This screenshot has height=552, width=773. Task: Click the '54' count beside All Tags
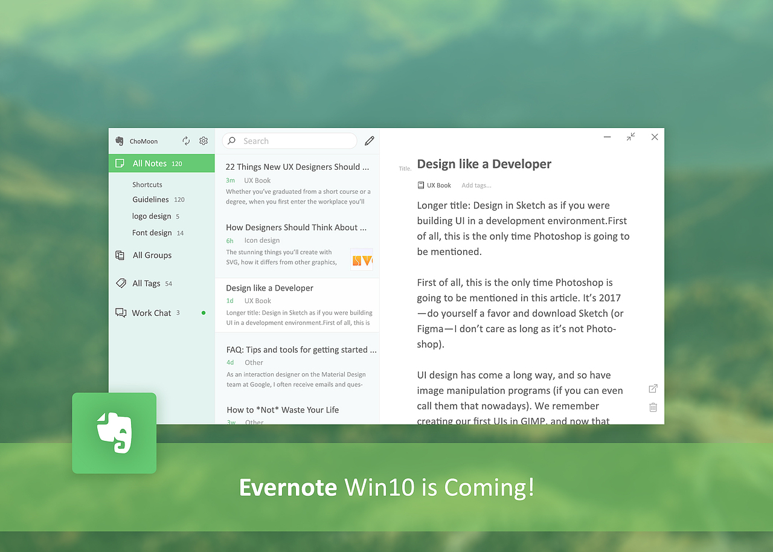[168, 284]
